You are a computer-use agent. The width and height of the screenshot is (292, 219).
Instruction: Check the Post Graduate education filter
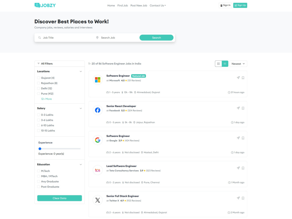coord(39,187)
